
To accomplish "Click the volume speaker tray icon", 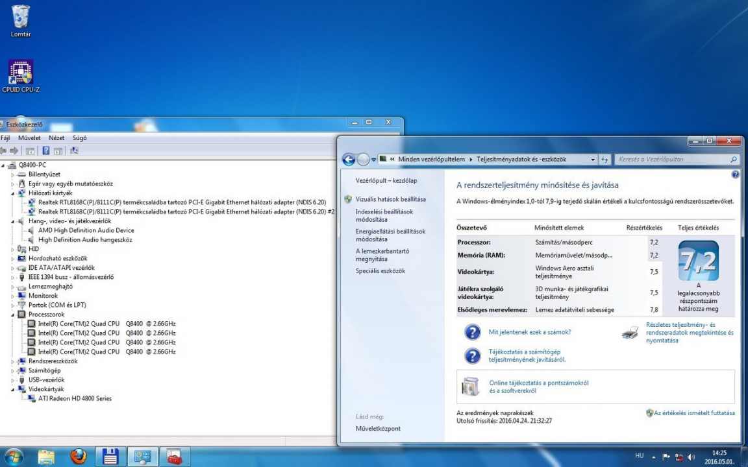I will 692,457.
